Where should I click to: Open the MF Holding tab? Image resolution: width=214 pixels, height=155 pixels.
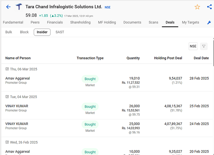(x=107, y=22)
